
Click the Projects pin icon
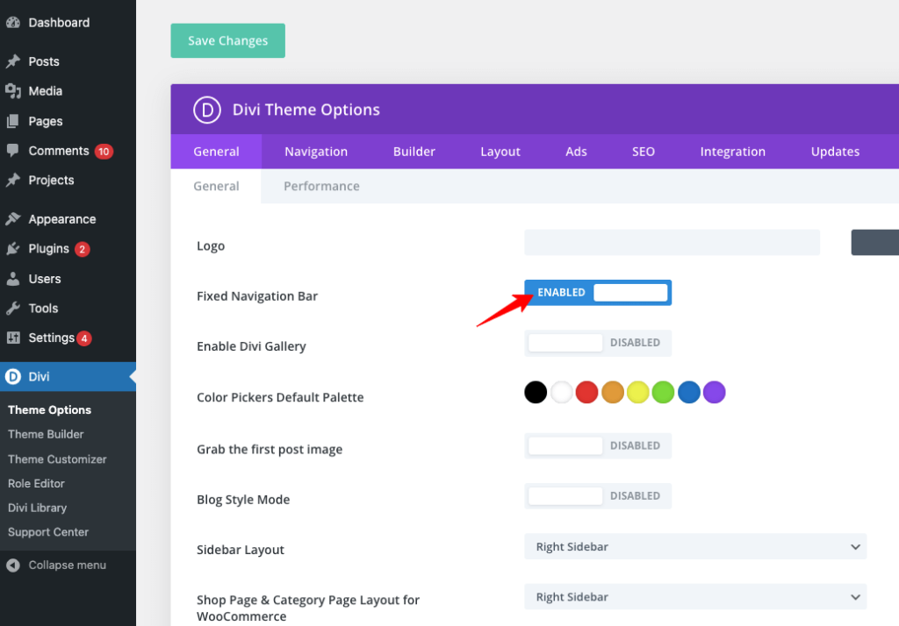tap(13, 181)
